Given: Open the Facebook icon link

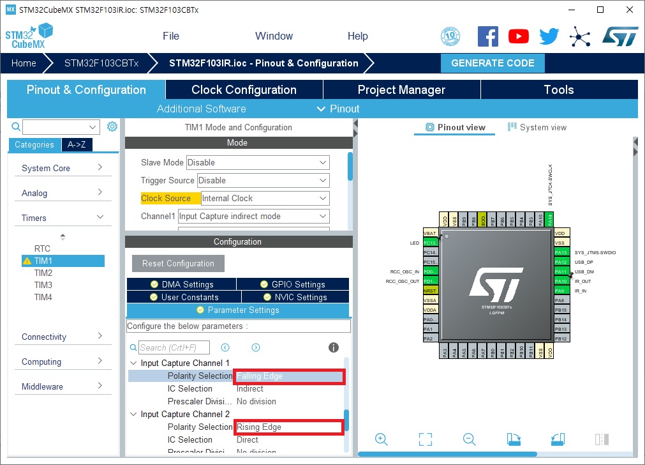Looking at the screenshot, I should 488,36.
